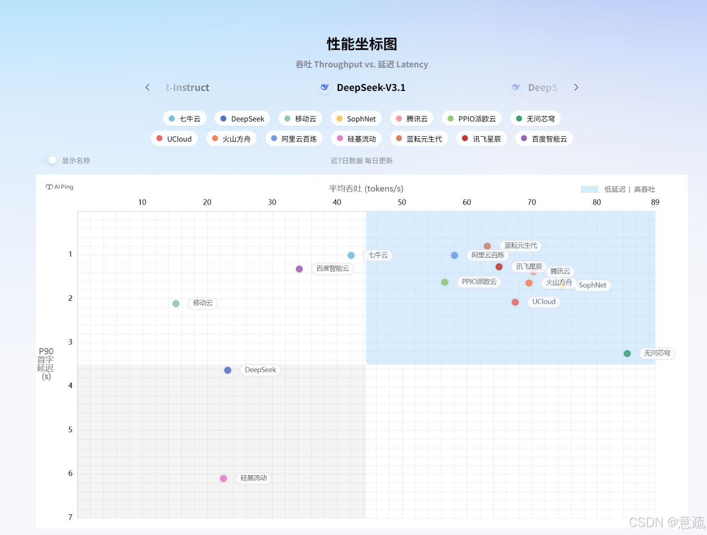Click the 近7日数据 每日更新 note

click(x=362, y=161)
